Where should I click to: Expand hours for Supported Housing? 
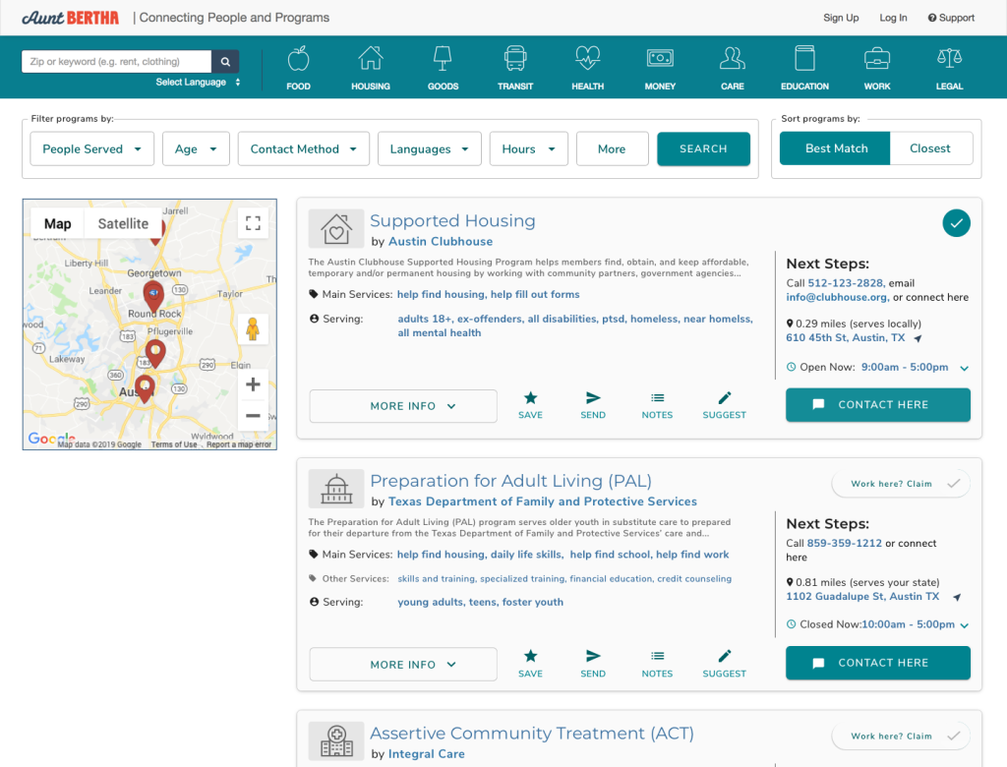(964, 368)
